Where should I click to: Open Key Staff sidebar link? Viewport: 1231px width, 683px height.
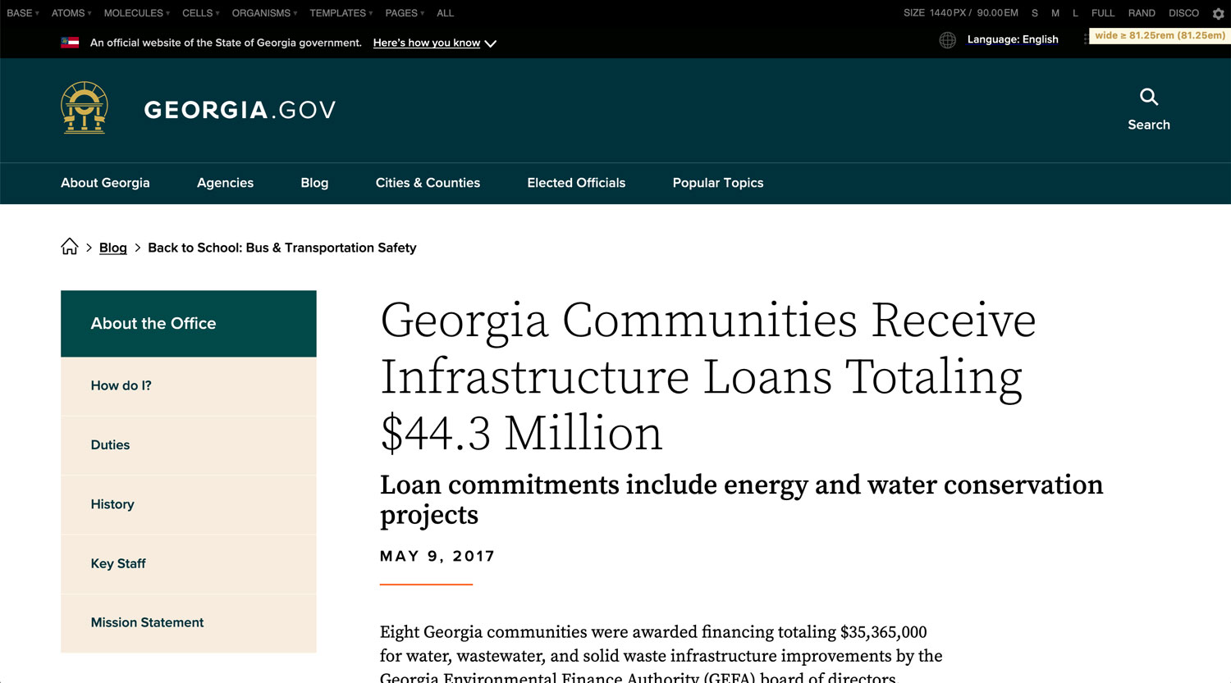point(118,563)
